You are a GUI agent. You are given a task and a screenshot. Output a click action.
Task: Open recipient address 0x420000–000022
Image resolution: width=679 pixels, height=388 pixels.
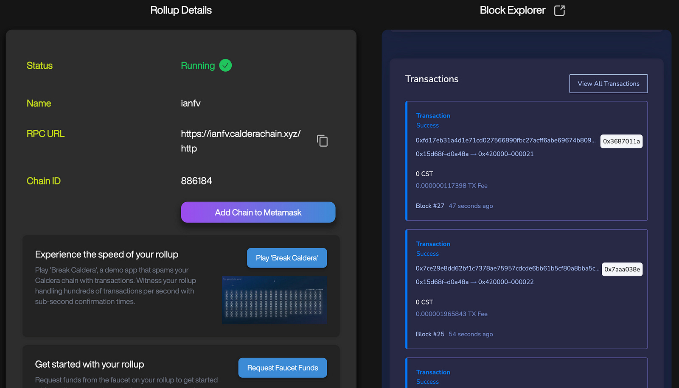pyautogui.click(x=506, y=282)
